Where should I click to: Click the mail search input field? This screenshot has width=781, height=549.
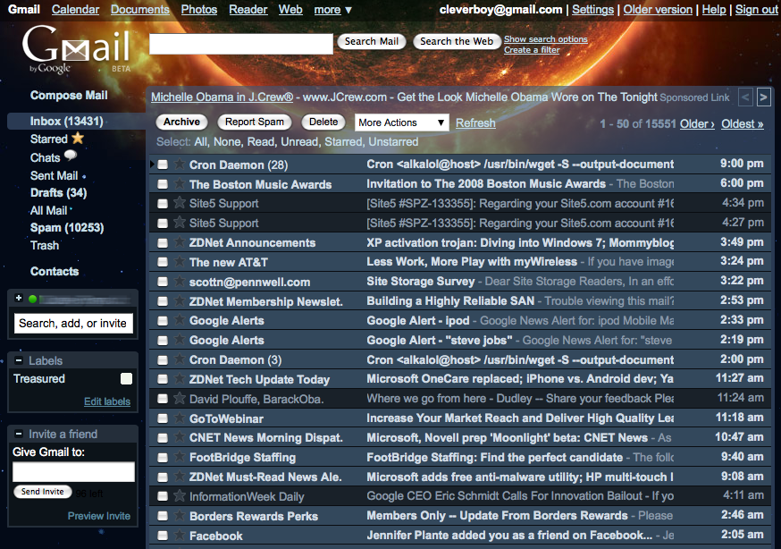click(241, 44)
